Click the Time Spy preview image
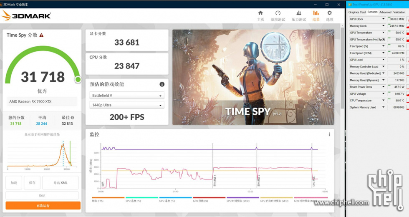Screen dimensions: 409x217 (253, 77)
